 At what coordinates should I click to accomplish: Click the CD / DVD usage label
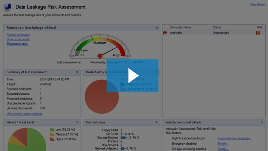tap(112, 134)
